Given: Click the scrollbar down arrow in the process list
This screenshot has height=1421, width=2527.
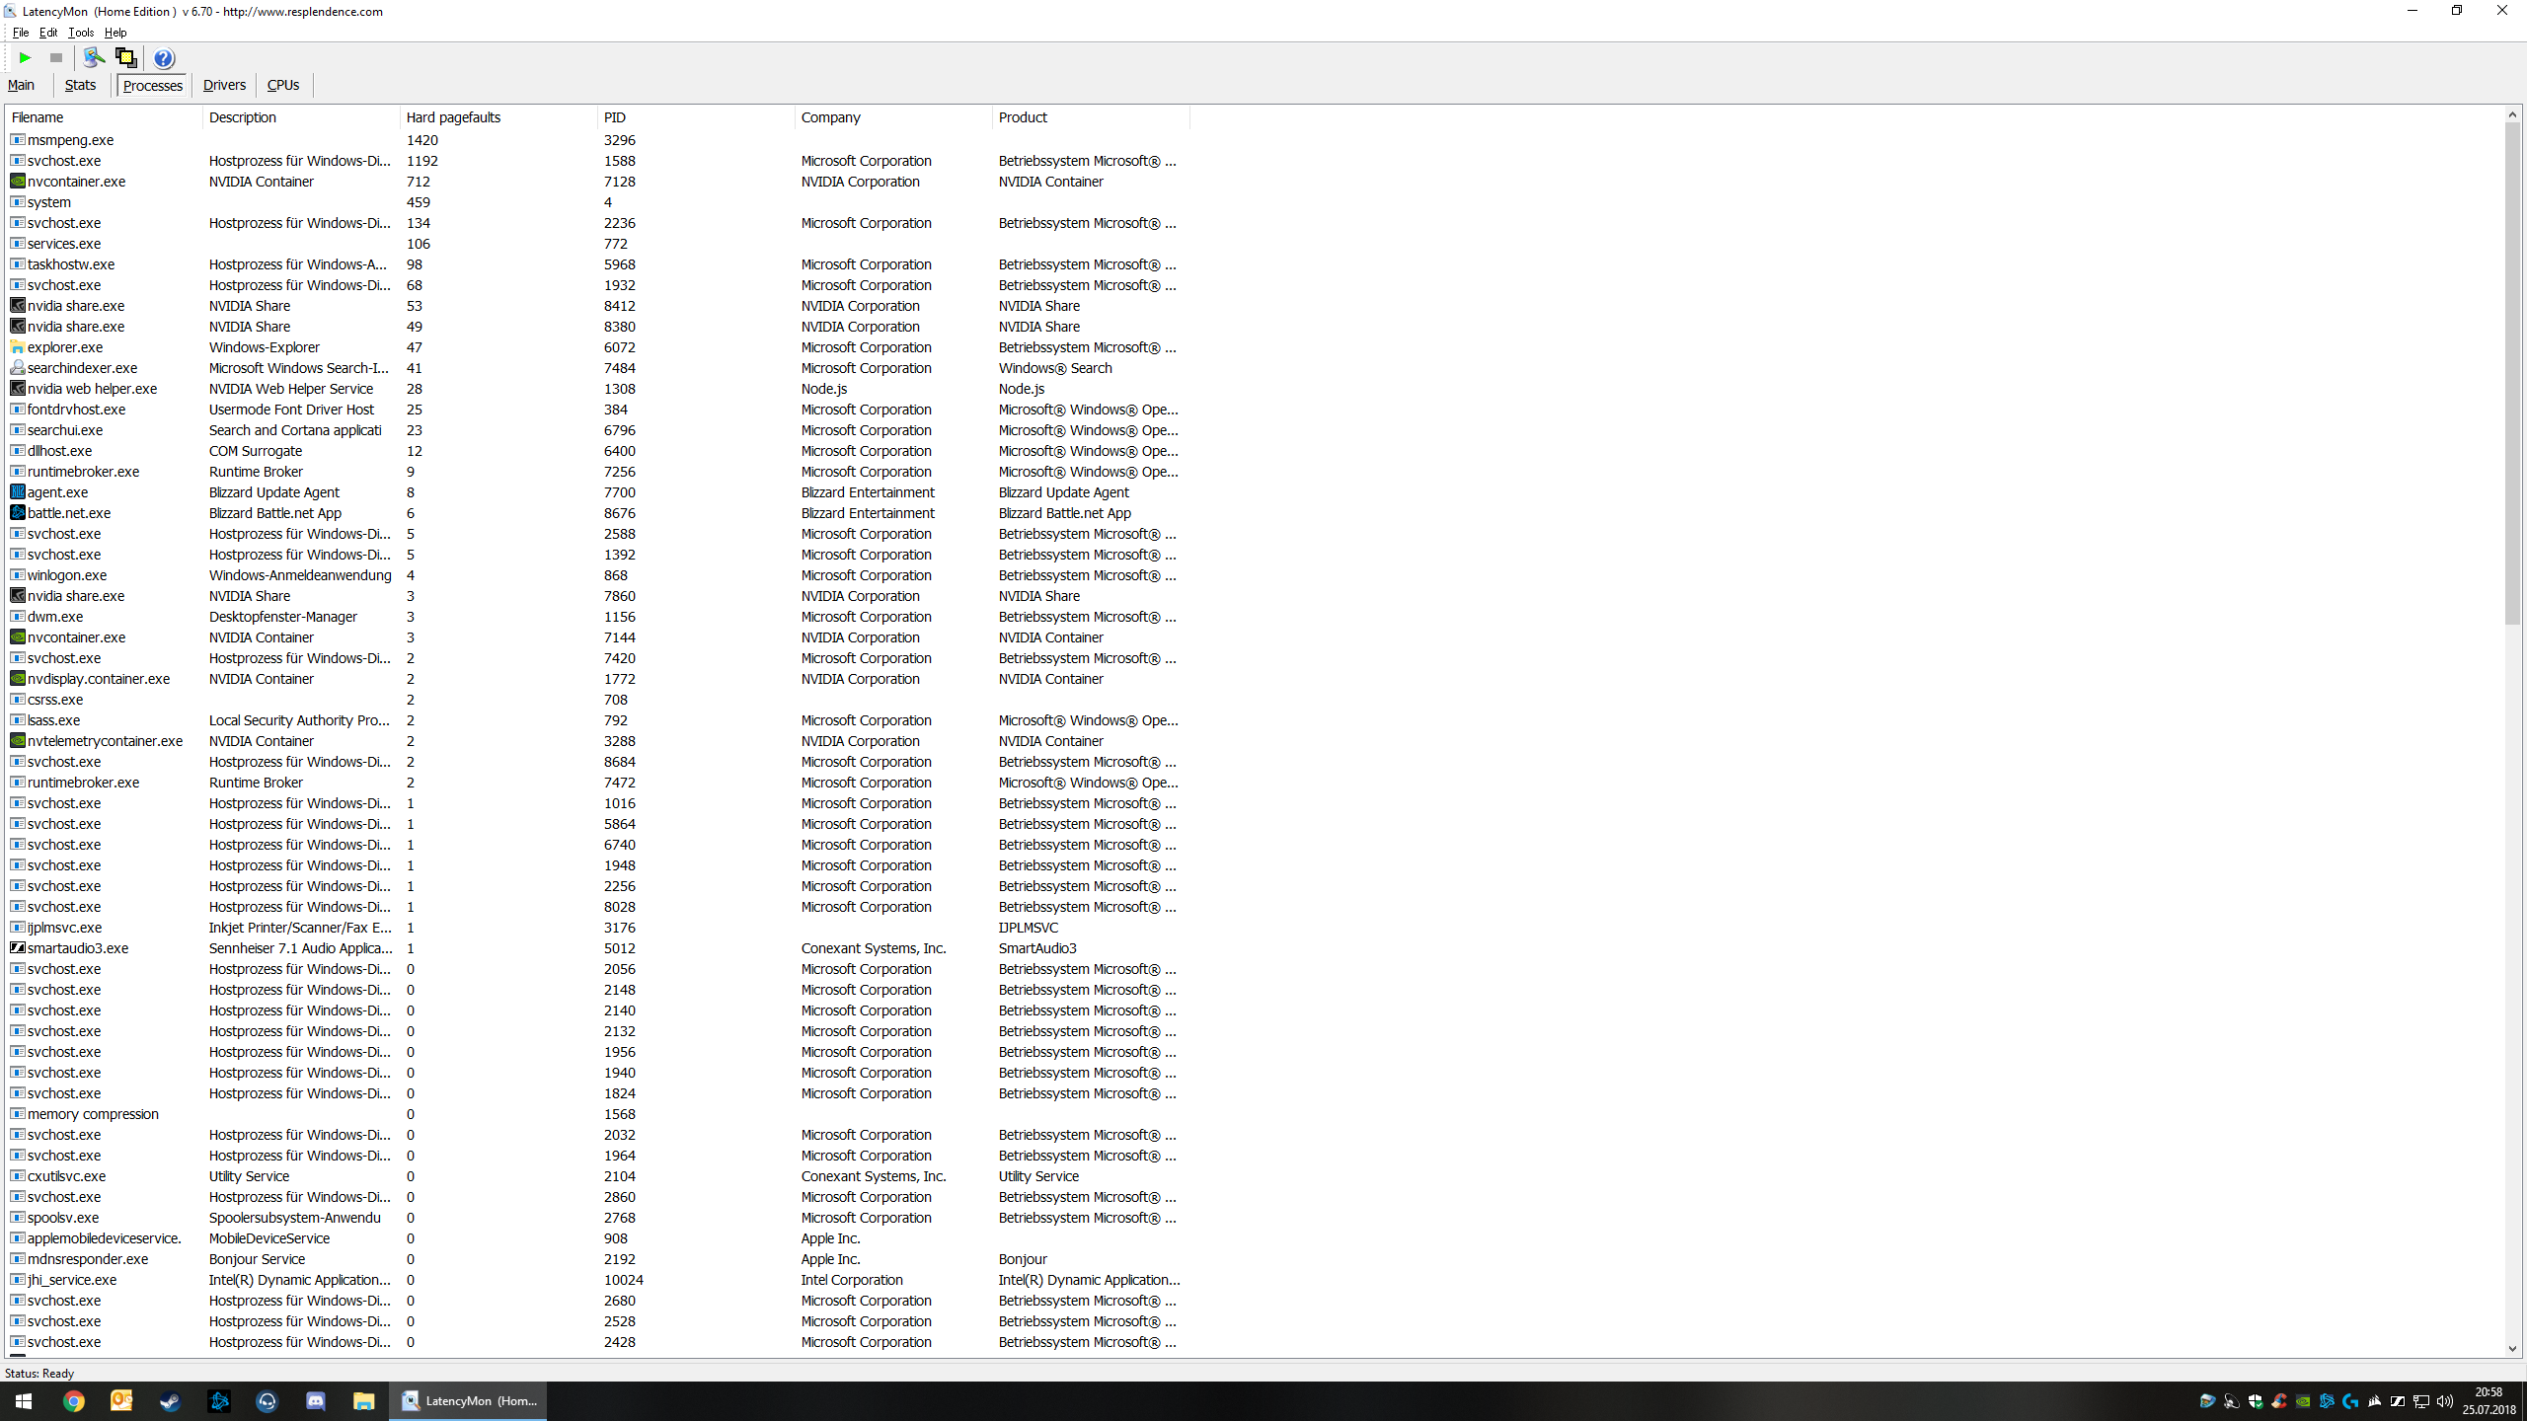Looking at the screenshot, I should [x=2512, y=1349].
